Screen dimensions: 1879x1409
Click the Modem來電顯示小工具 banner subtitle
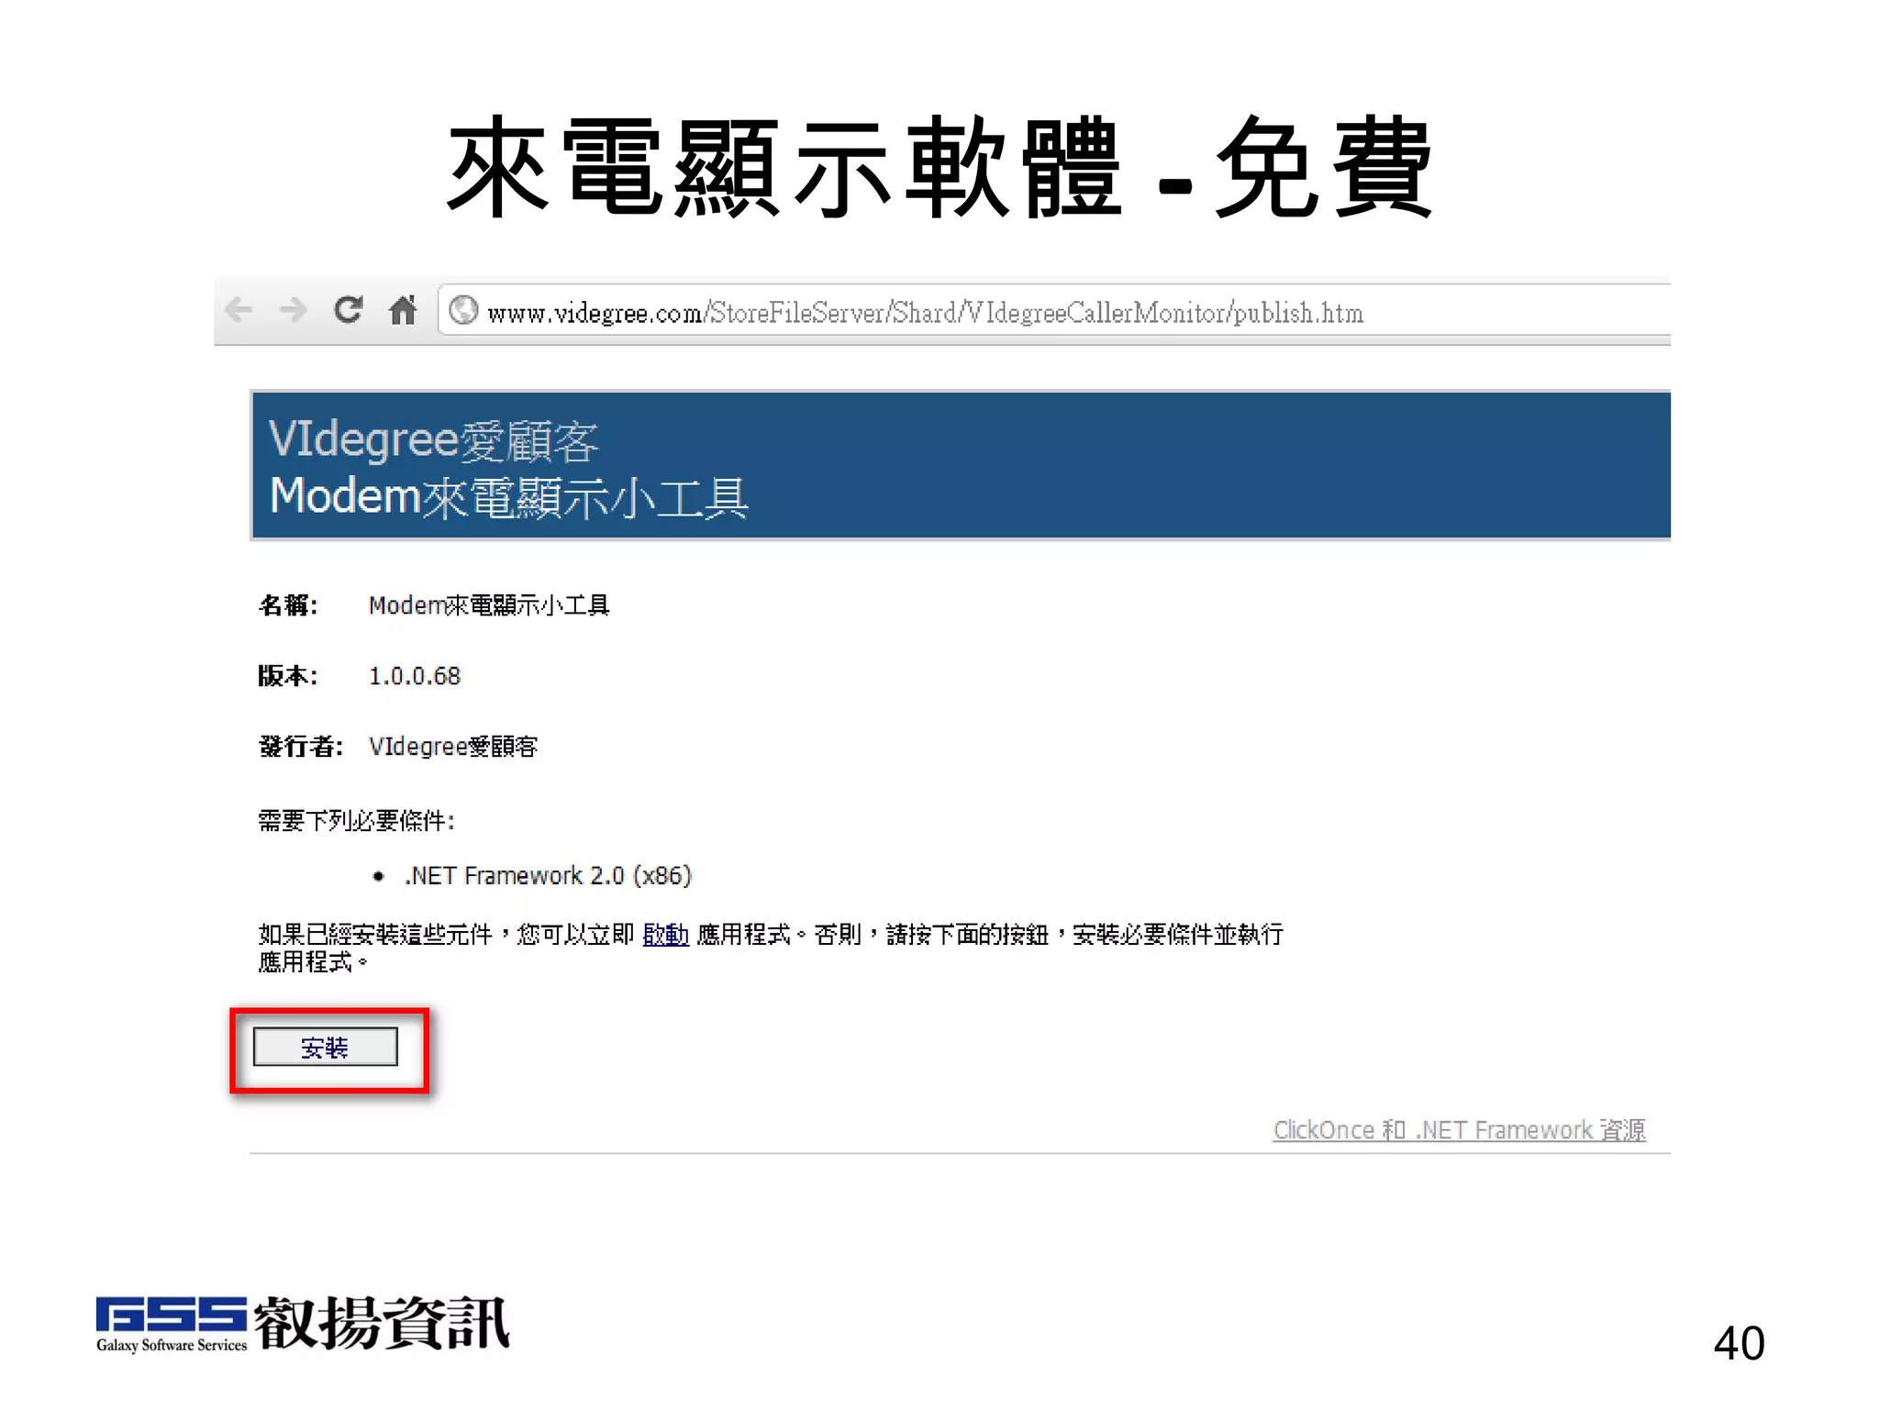click(x=509, y=497)
